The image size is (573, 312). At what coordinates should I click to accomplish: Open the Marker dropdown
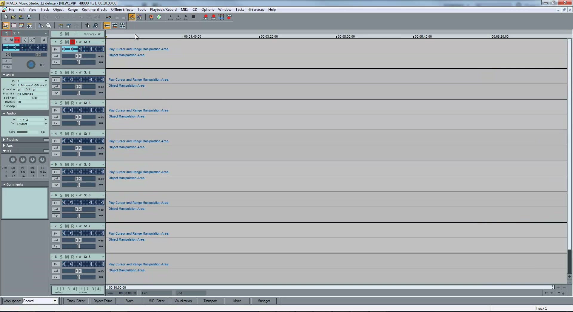coord(90,34)
